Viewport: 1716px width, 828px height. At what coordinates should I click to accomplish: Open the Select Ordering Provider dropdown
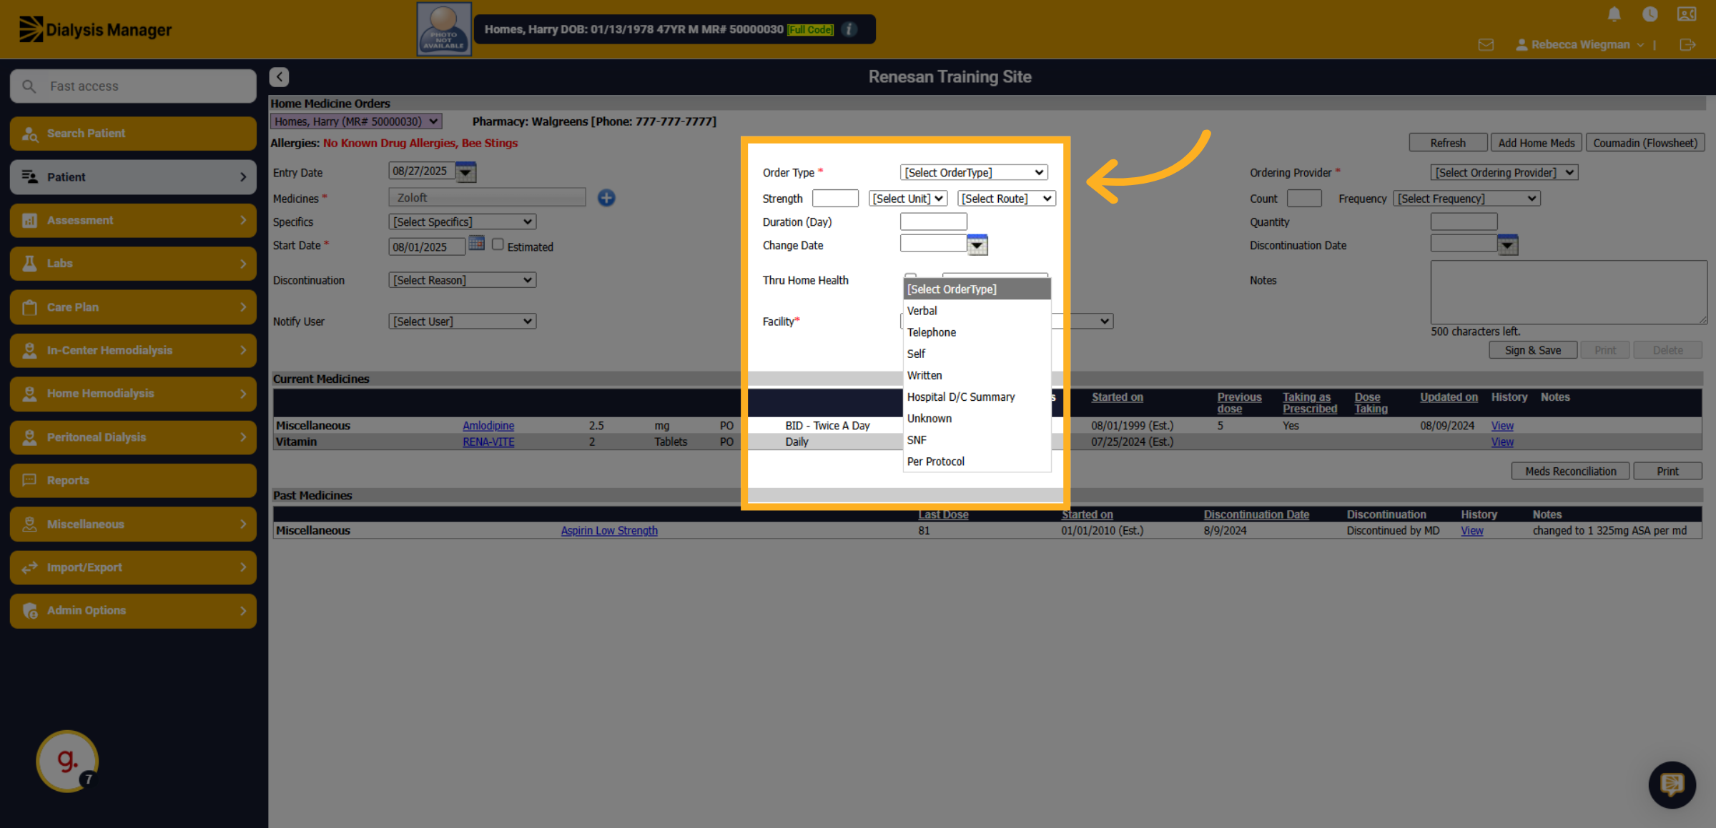(x=1504, y=173)
